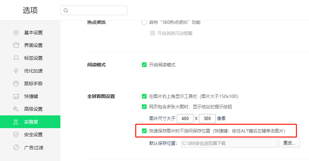Open 界面设置 section
Image resolution: width=309 pixels, height=161 pixels.
(30, 45)
